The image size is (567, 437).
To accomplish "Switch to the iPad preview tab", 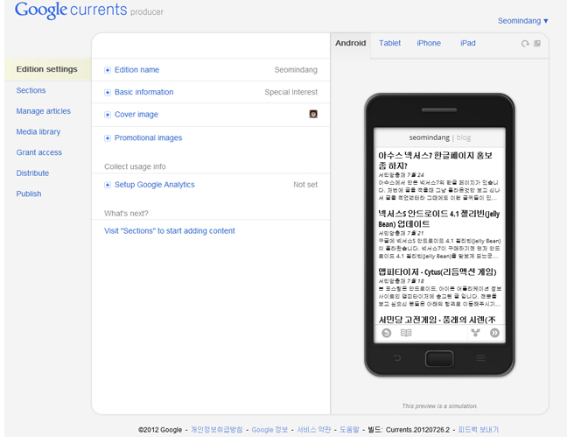I will pyautogui.click(x=468, y=43).
